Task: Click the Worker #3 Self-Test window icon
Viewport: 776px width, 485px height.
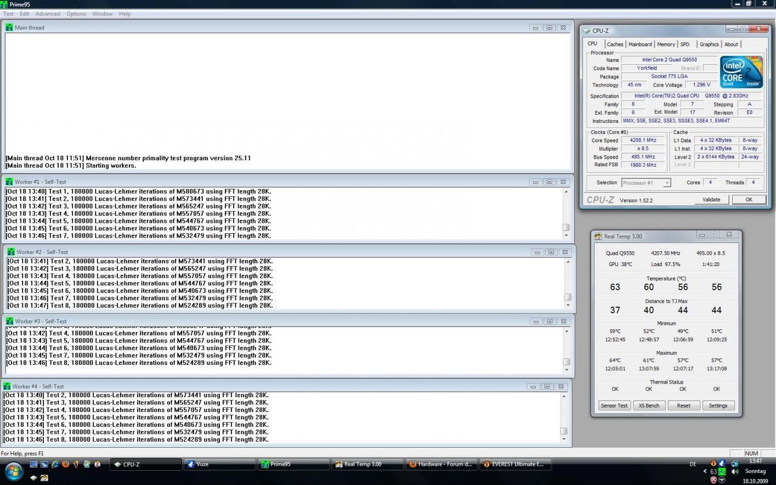Action: click(9, 322)
